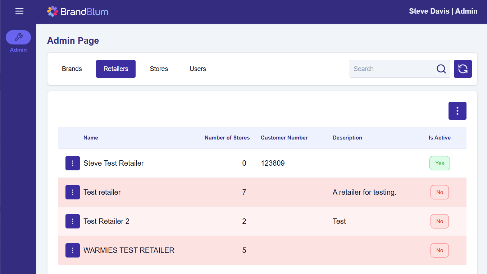Toggle the Yes status of Steve Test Retailer
Screen dimensions: 487x274
(x=440, y=163)
